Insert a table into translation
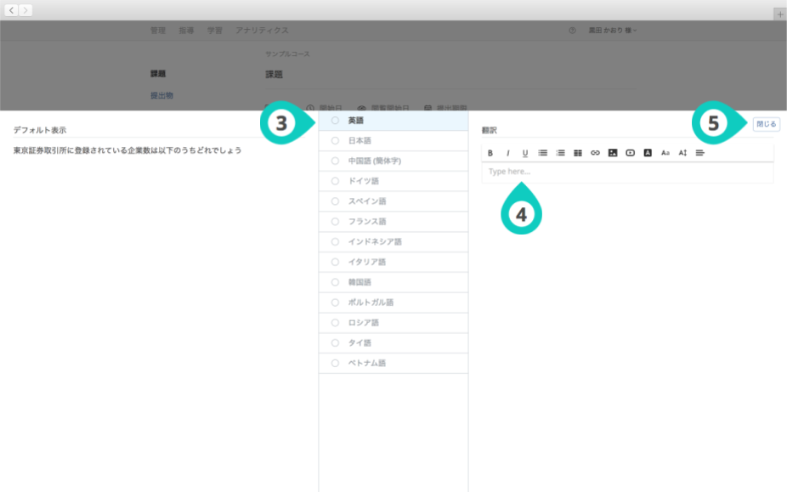 click(x=578, y=153)
